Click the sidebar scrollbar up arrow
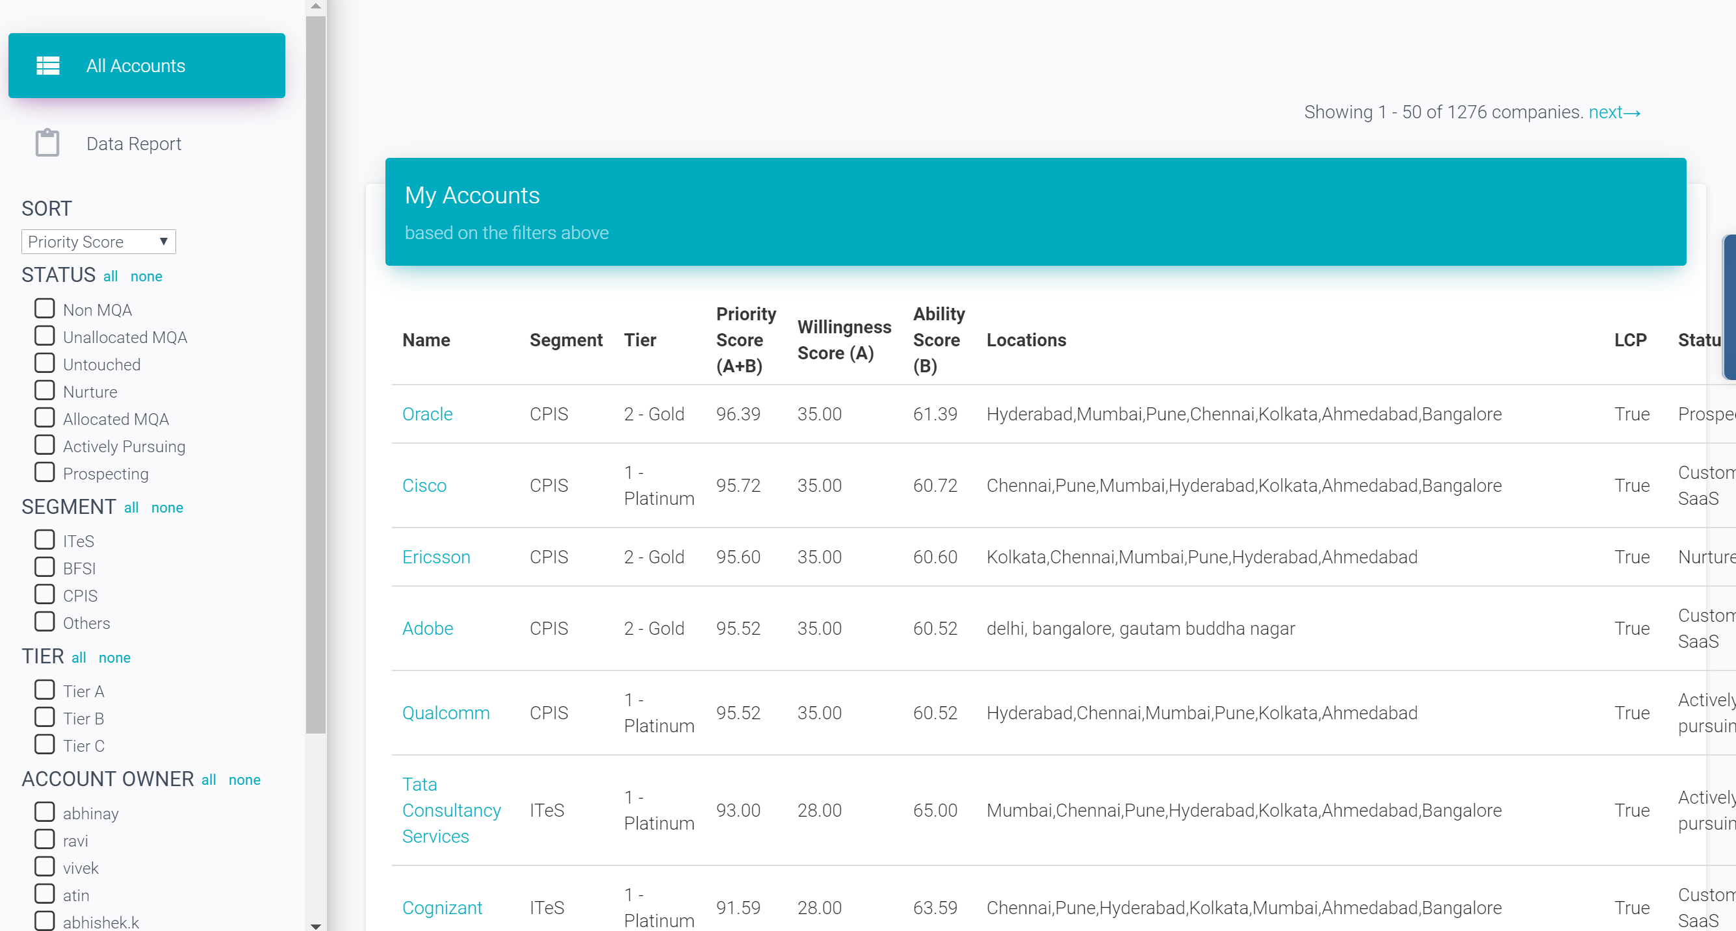 point(315,6)
